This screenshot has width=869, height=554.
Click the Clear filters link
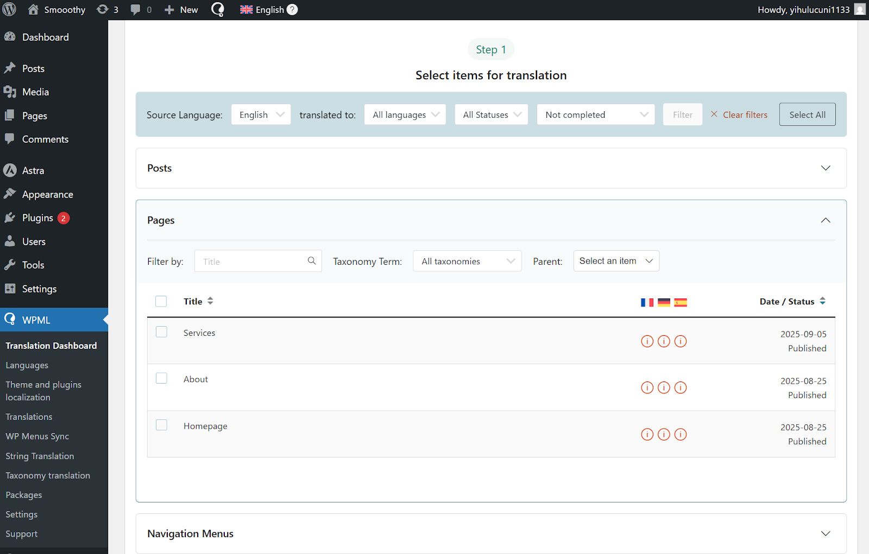pyautogui.click(x=739, y=114)
